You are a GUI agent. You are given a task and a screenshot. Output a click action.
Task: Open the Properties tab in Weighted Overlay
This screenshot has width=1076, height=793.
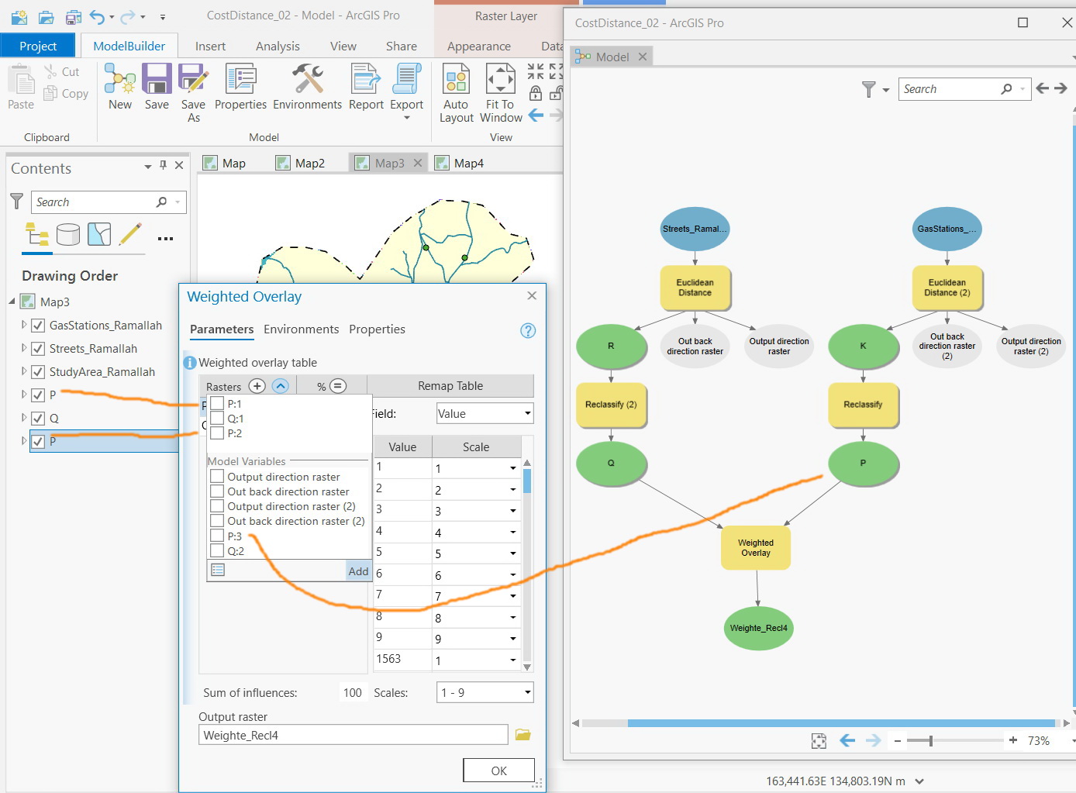click(377, 329)
